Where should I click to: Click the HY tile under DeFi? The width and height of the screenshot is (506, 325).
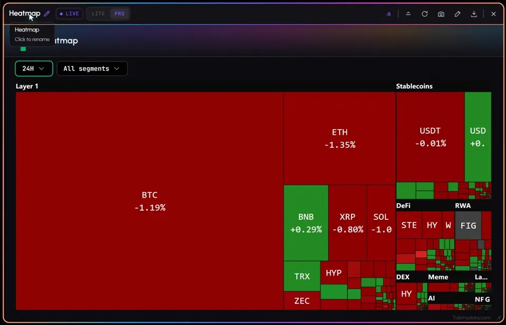point(432,225)
